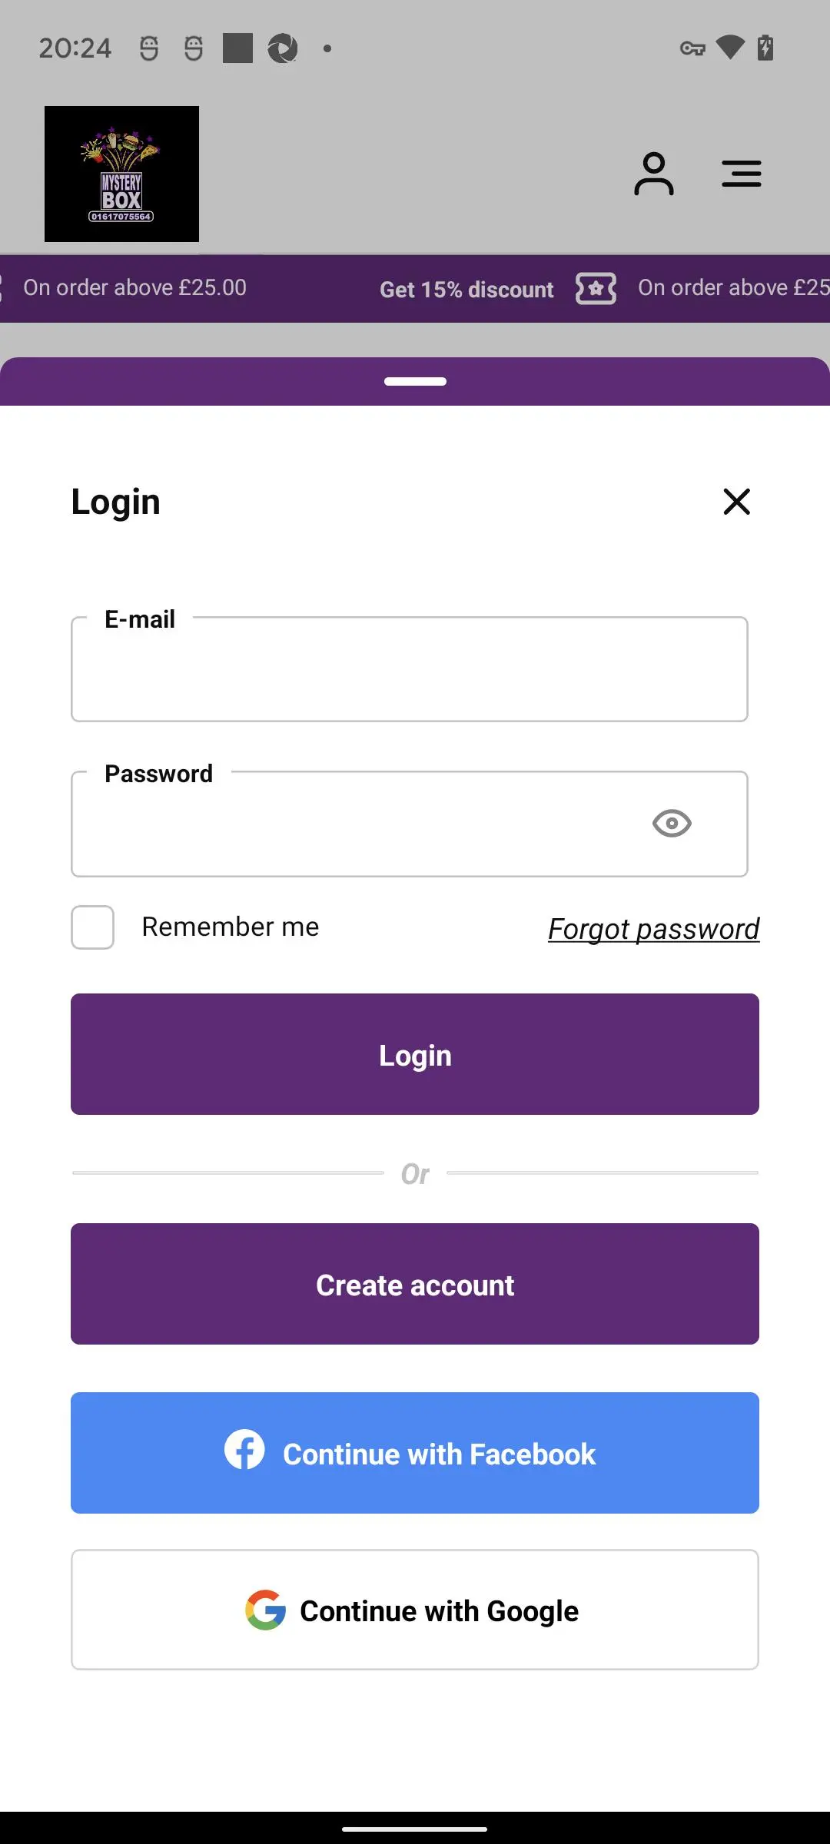Tap the Mystery Box logo

pyautogui.click(x=121, y=174)
